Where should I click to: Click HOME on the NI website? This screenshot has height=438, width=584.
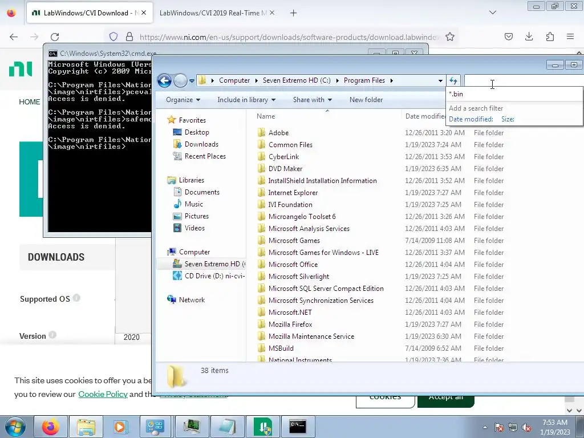30,102
